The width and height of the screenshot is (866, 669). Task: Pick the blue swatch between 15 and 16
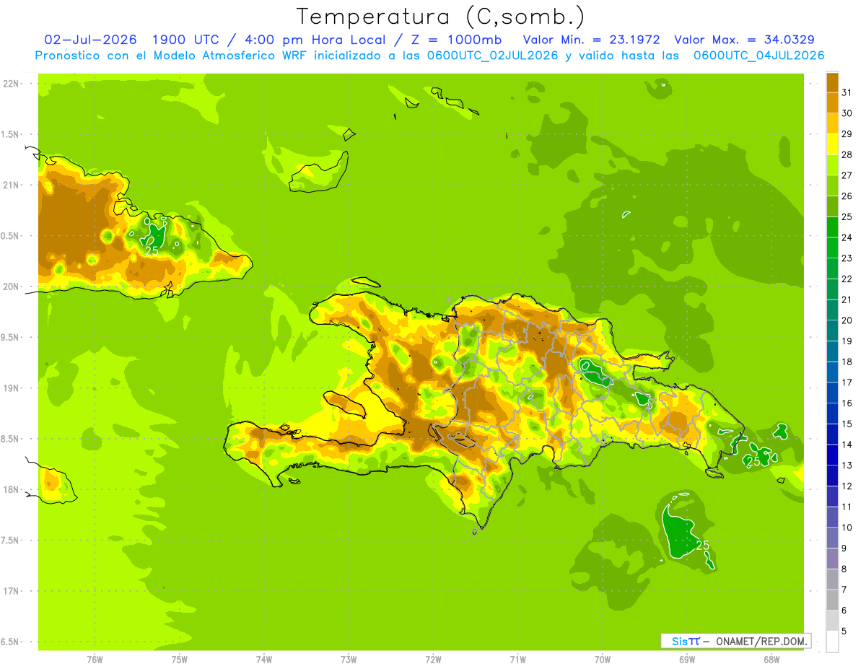[832, 414]
